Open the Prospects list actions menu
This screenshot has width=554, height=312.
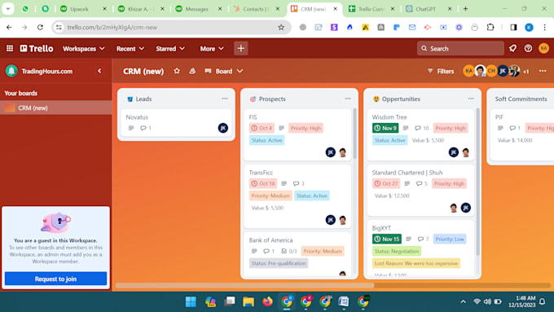348,99
